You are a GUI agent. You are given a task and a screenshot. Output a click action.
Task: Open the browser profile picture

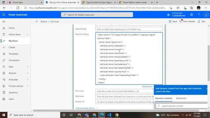199,8
